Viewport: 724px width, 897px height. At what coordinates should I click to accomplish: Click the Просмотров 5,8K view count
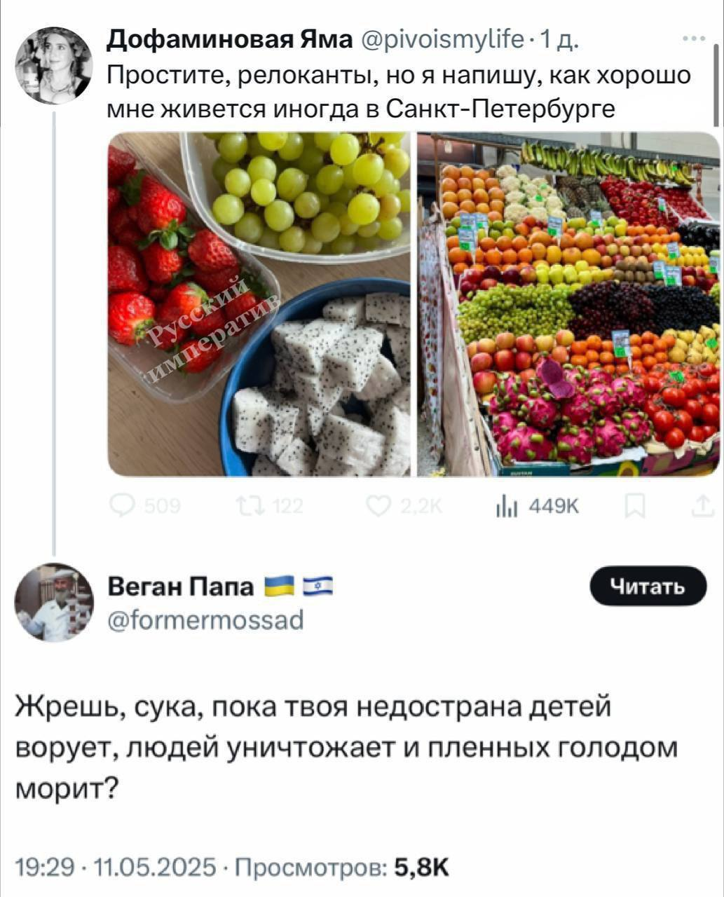tap(341, 868)
